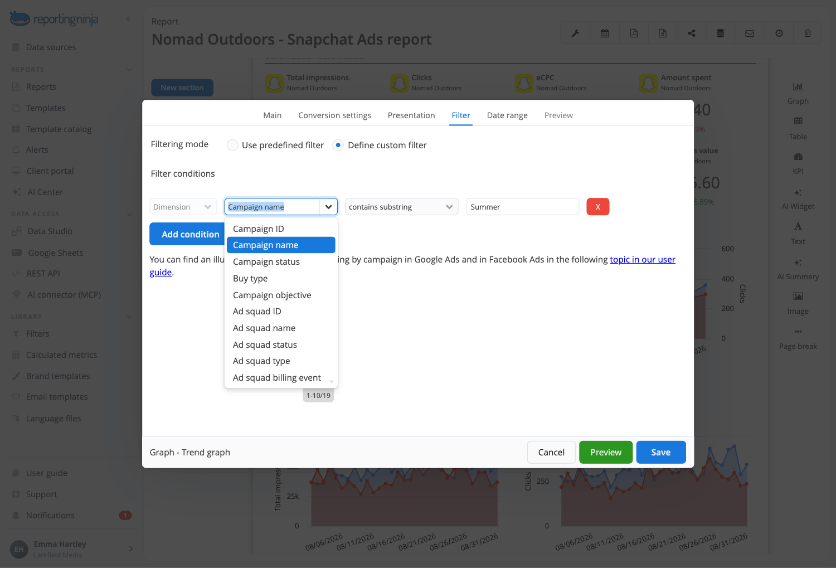
Task: Select Buy type option
Action: tap(281, 279)
